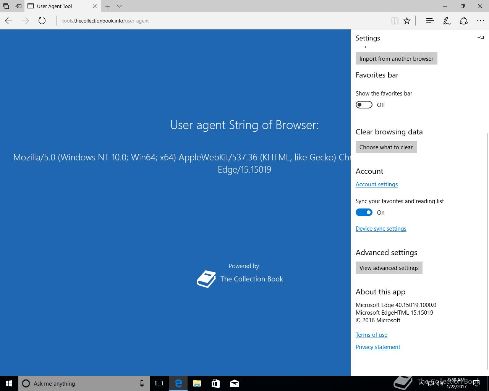Screen dimensions: 489x391
Task: Set these tabs aside icon
Action: (x=18, y=6)
